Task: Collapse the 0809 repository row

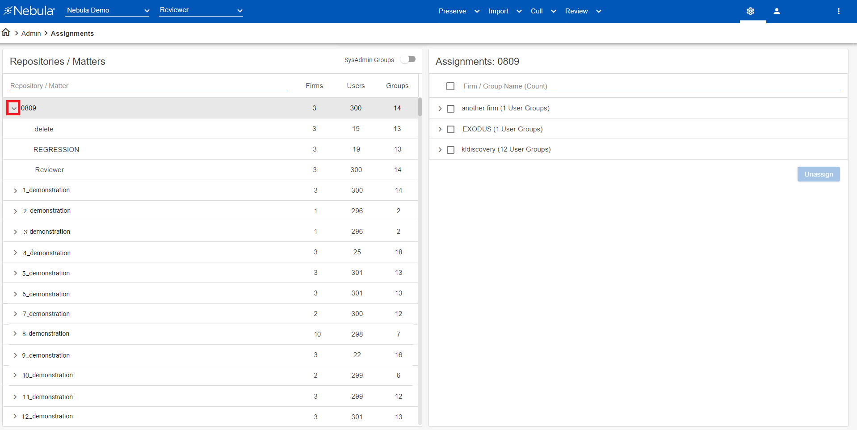Action: [13, 108]
